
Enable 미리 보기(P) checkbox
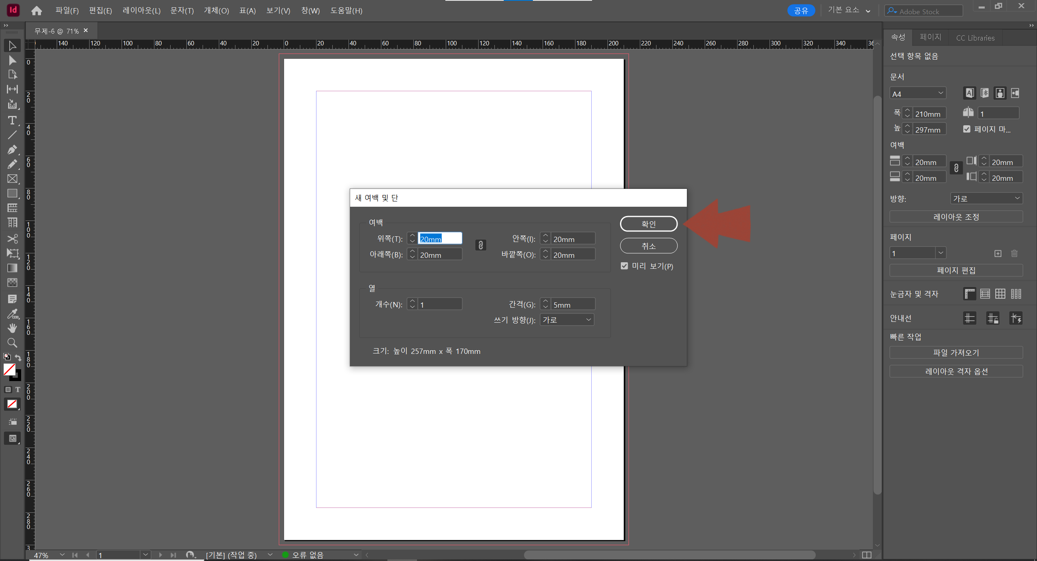[625, 266]
